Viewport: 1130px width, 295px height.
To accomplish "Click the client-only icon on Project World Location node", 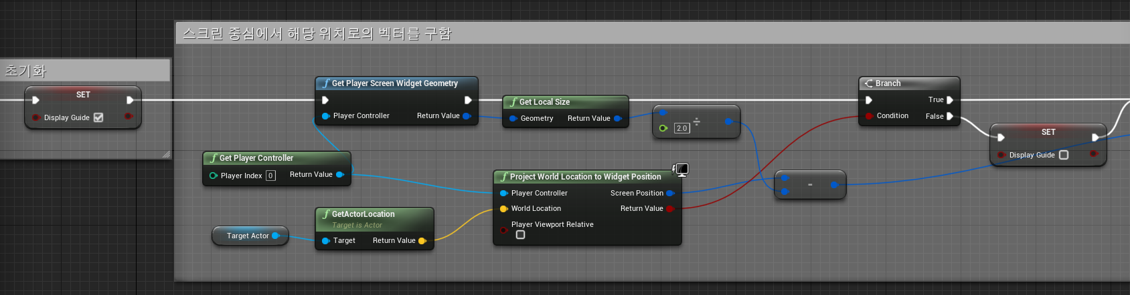I will coord(681,170).
